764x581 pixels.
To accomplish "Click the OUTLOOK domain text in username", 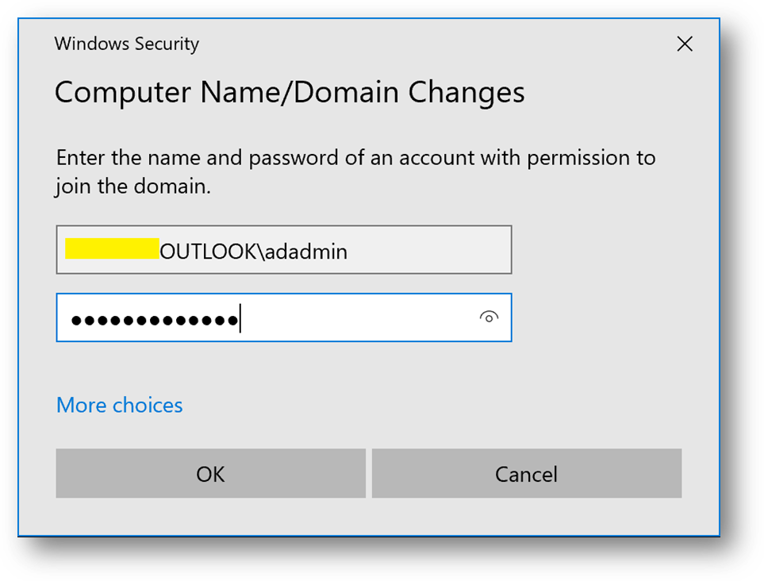I will [x=209, y=252].
